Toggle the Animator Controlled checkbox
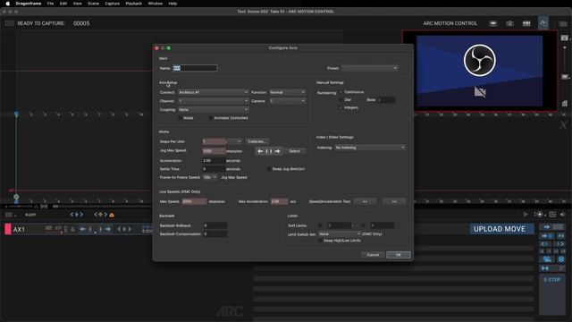This screenshot has width=572, height=322. (x=211, y=118)
